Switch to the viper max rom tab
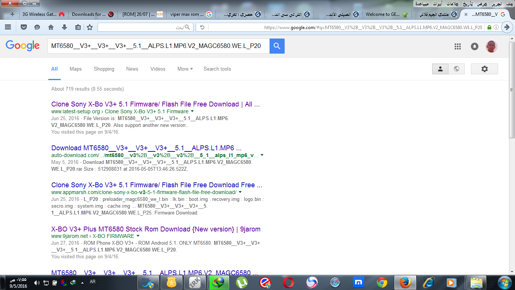This screenshot has height=290, width=515. 191,14
